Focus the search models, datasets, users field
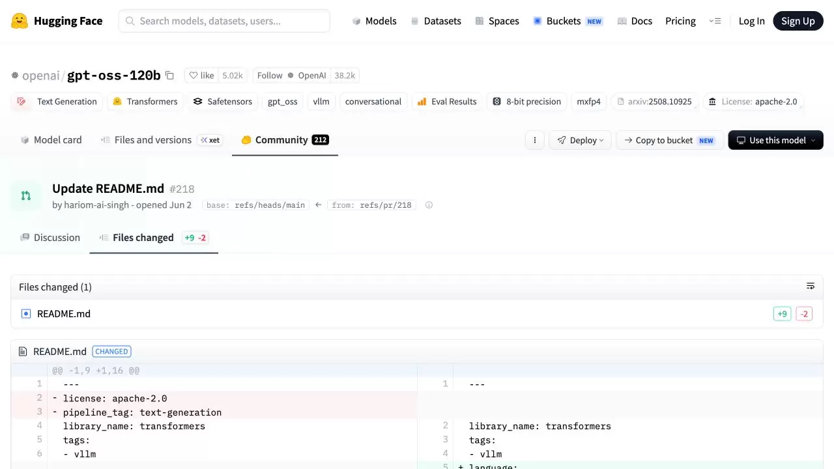 coord(224,21)
